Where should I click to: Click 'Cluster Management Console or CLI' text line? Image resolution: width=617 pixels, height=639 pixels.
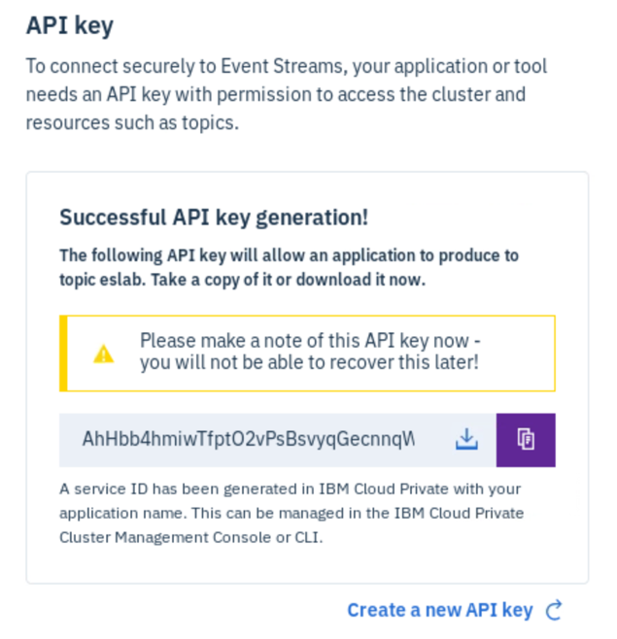pyautogui.click(x=190, y=537)
